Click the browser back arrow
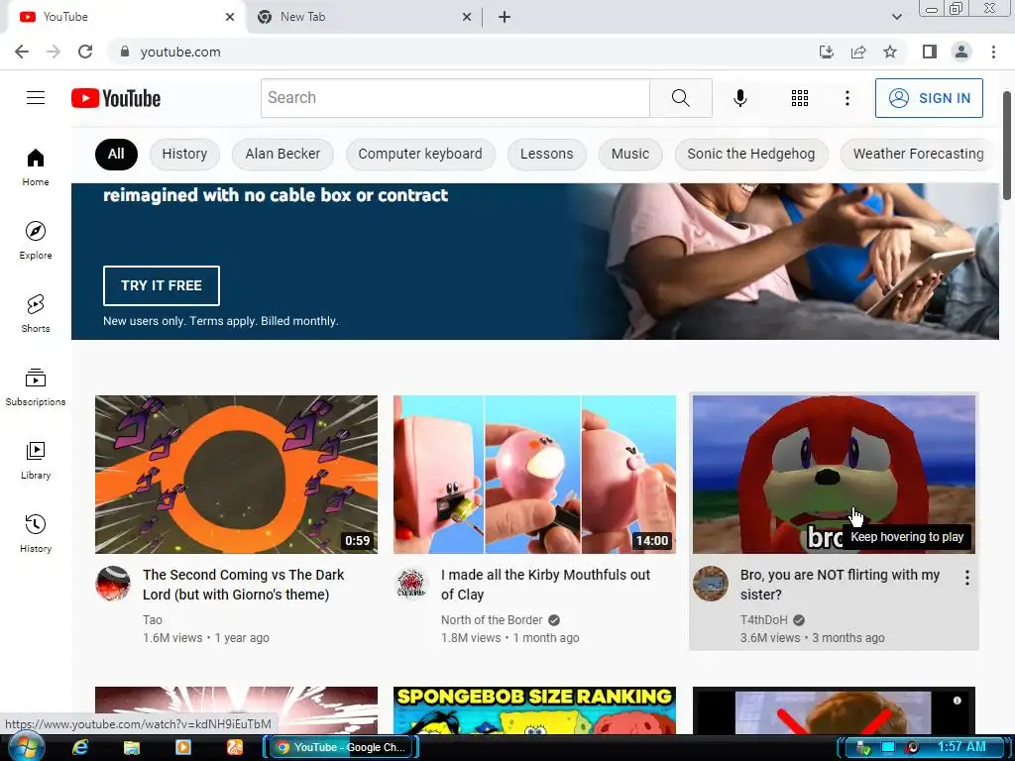The height and width of the screenshot is (761, 1015). (22, 52)
